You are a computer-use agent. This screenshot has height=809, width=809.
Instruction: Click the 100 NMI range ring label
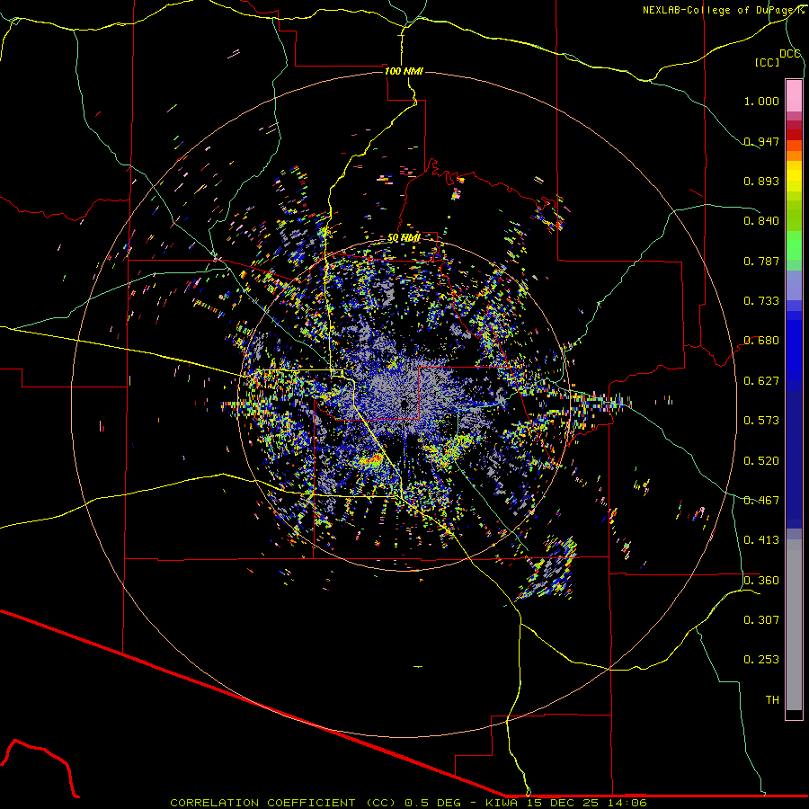404,71
